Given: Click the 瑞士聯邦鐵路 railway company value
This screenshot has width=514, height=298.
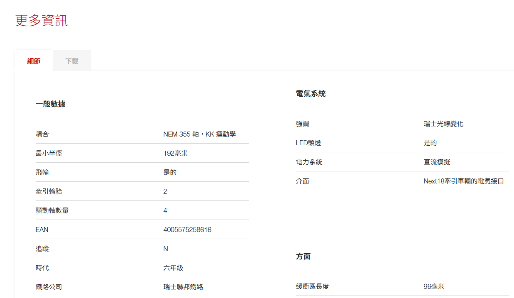Looking at the screenshot, I should click(183, 287).
